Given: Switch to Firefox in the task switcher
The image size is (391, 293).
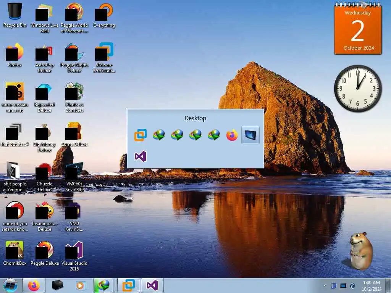Looking at the screenshot, I should point(232,135).
